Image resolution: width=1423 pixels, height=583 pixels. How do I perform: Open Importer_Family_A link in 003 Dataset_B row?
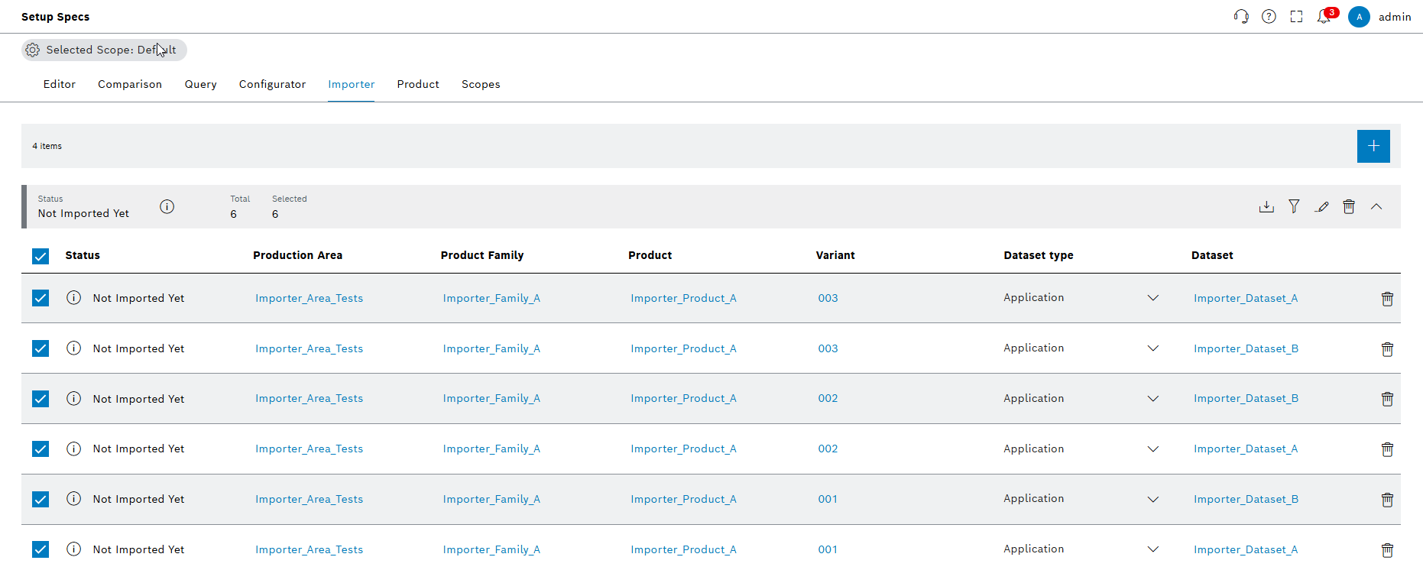[491, 348]
